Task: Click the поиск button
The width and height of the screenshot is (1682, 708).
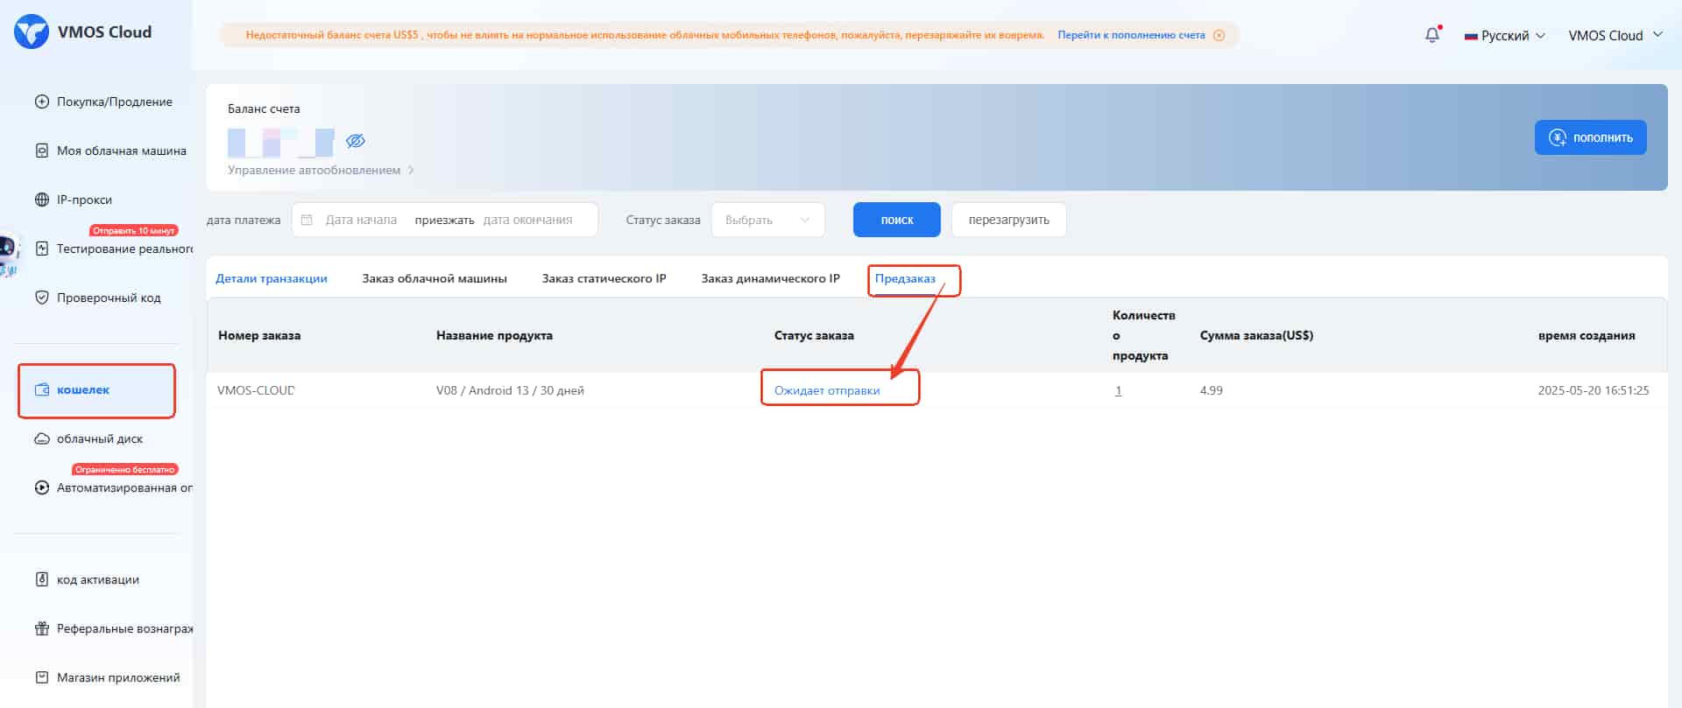Action: pos(897,220)
